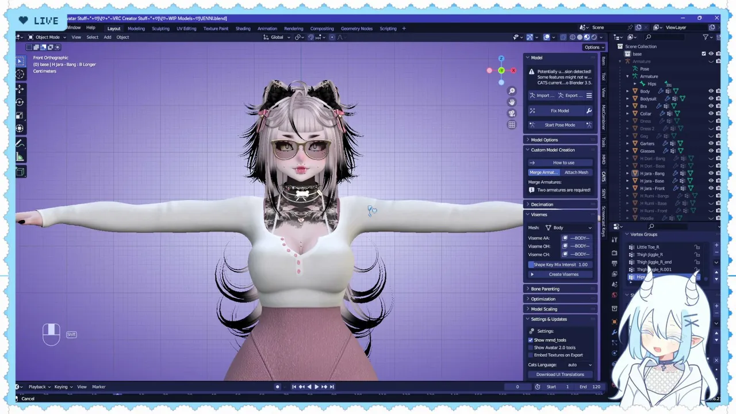
Task: Click the Bra mesh data triangle icon
Action: coord(674,106)
